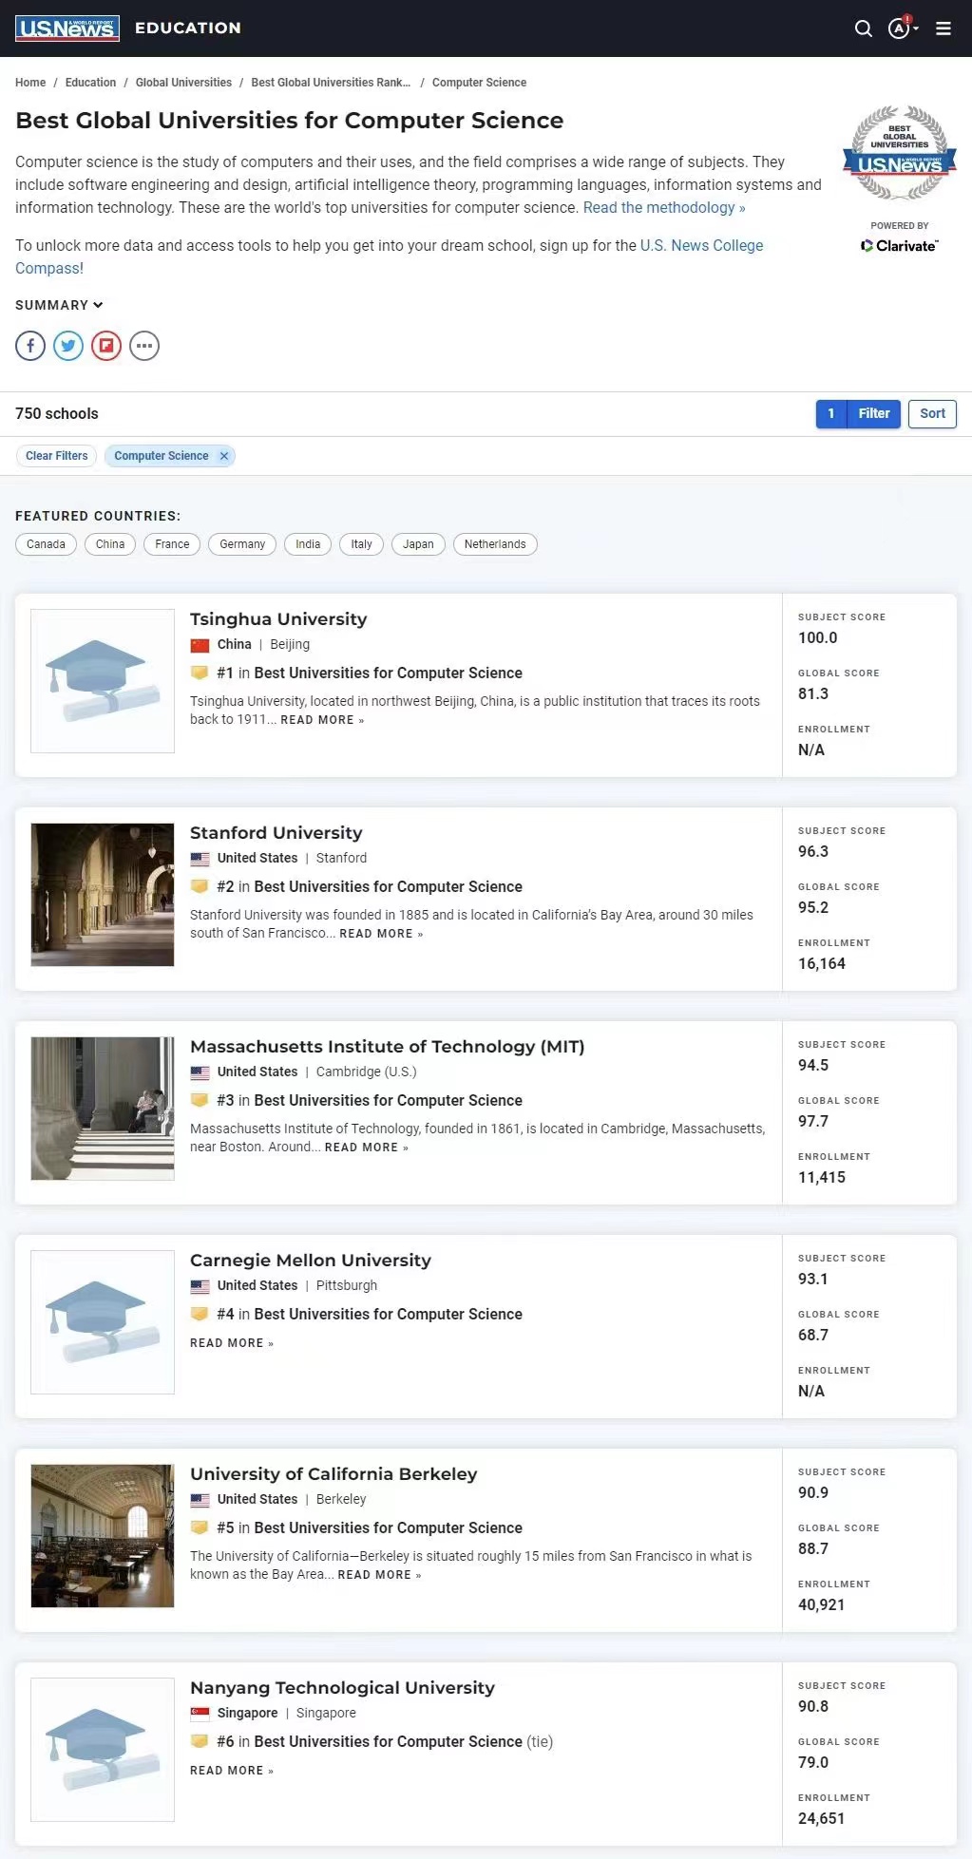Open Best Global Universities Rank... breadcrumb
972x1859 pixels.
331,83
